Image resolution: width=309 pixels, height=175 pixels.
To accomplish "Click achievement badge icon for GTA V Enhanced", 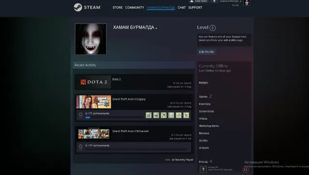I will point(81,147).
